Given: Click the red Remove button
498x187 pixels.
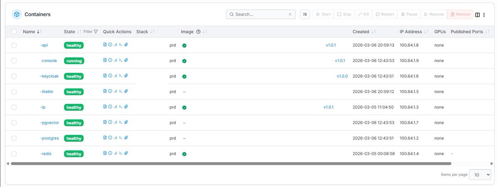Looking at the screenshot, I should [x=460, y=14].
